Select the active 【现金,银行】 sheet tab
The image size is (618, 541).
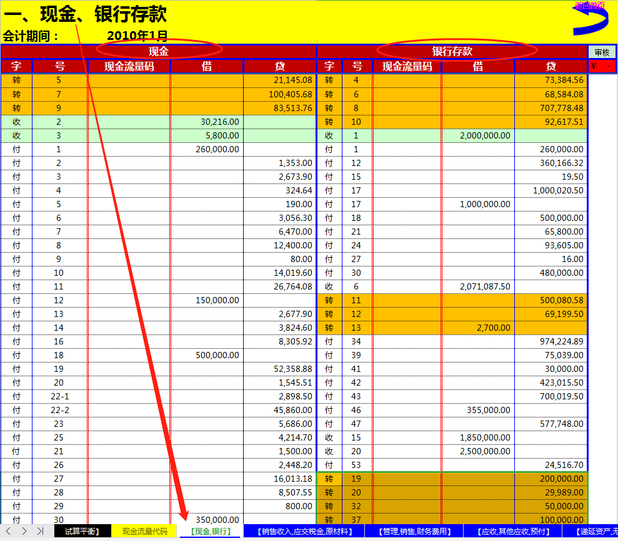point(210,532)
